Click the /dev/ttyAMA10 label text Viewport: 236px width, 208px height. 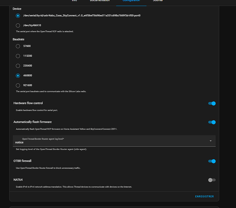pyautogui.click(x=32, y=25)
